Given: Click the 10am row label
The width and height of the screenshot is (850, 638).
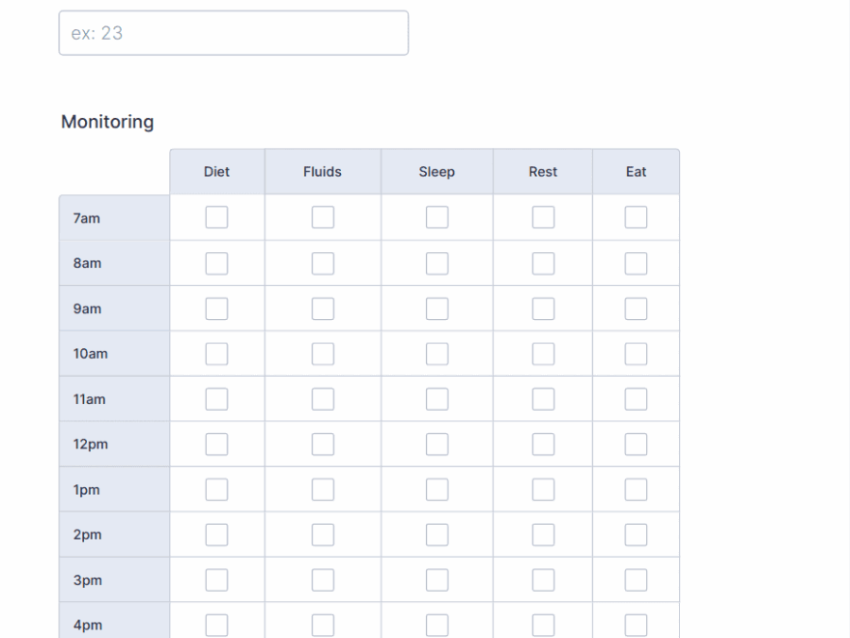Looking at the screenshot, I should (91, 354).
